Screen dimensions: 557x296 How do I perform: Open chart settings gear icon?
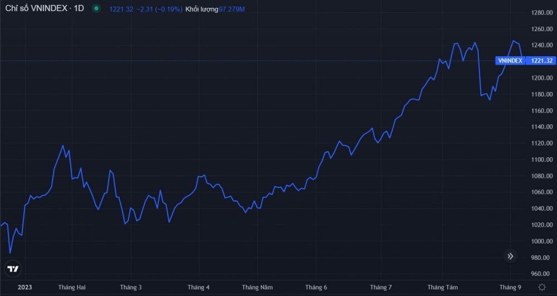(542, 287)
